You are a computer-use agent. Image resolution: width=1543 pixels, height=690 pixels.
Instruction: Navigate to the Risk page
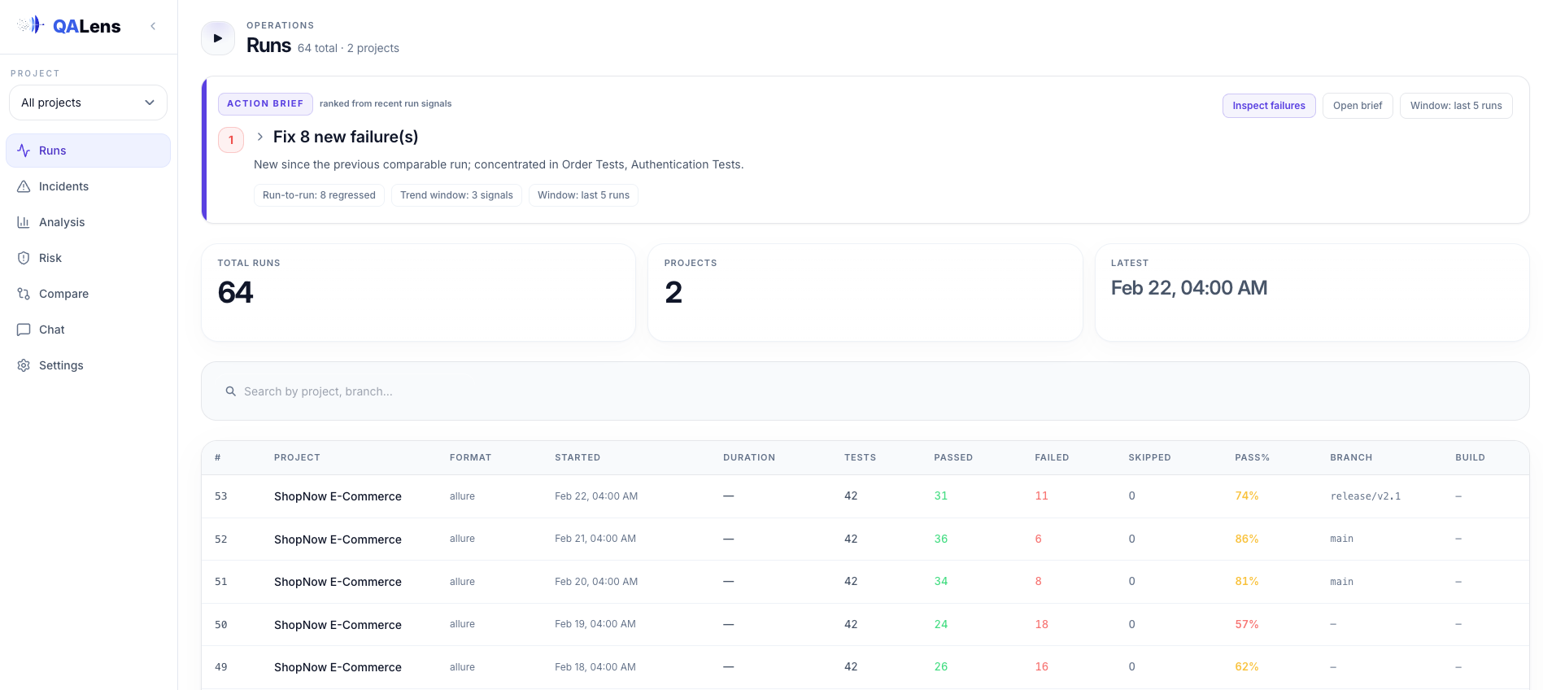[x=88, y=258]
